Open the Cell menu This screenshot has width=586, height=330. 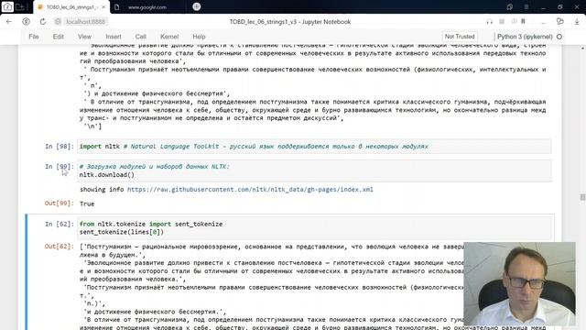click(140, 37)
